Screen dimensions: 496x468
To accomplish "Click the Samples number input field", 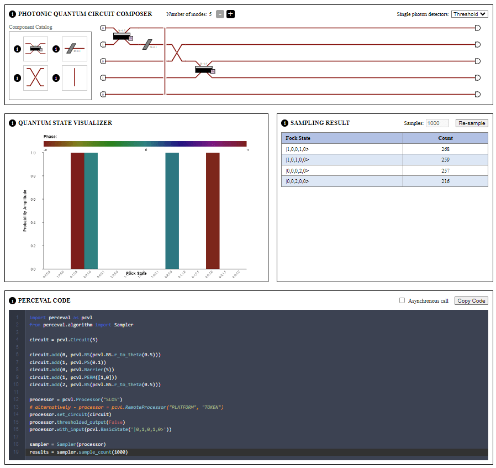I will coord(437,123).
